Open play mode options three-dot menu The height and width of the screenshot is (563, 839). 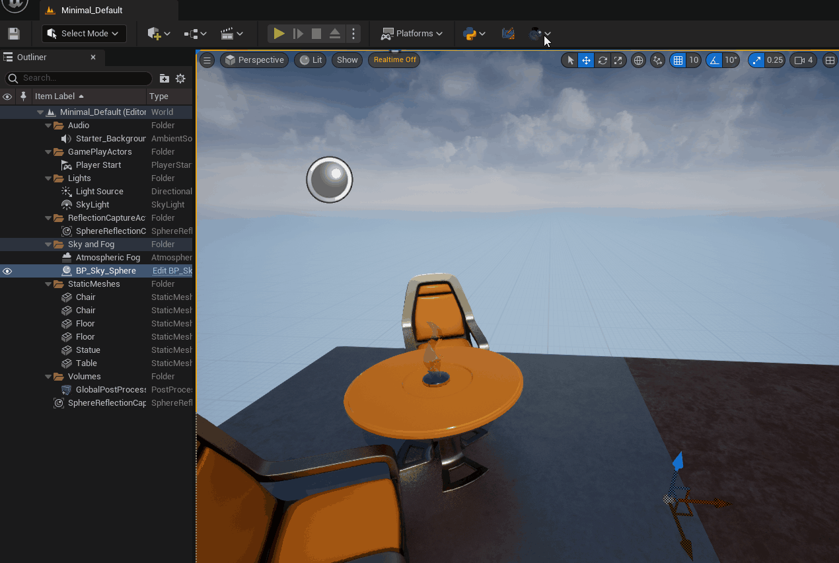pos(353,34)
